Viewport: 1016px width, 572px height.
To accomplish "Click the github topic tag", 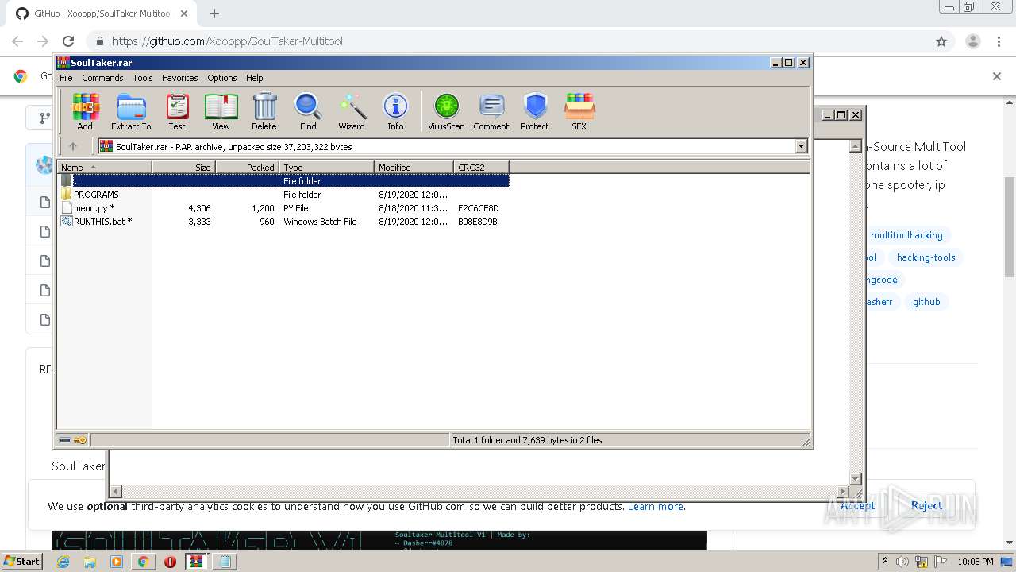I will tap(926, 302).
